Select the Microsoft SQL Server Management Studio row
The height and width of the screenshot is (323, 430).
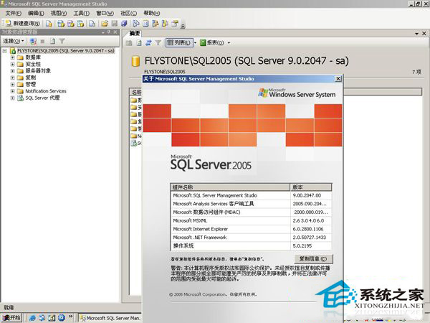(251, 195)
